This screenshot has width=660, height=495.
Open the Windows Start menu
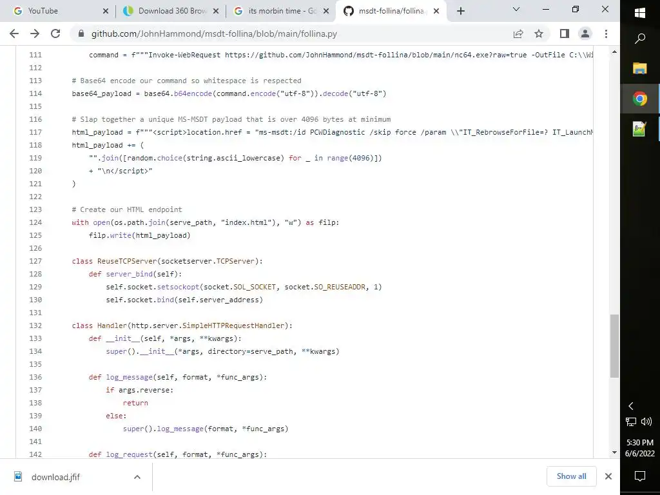click(x=640, y=13)
